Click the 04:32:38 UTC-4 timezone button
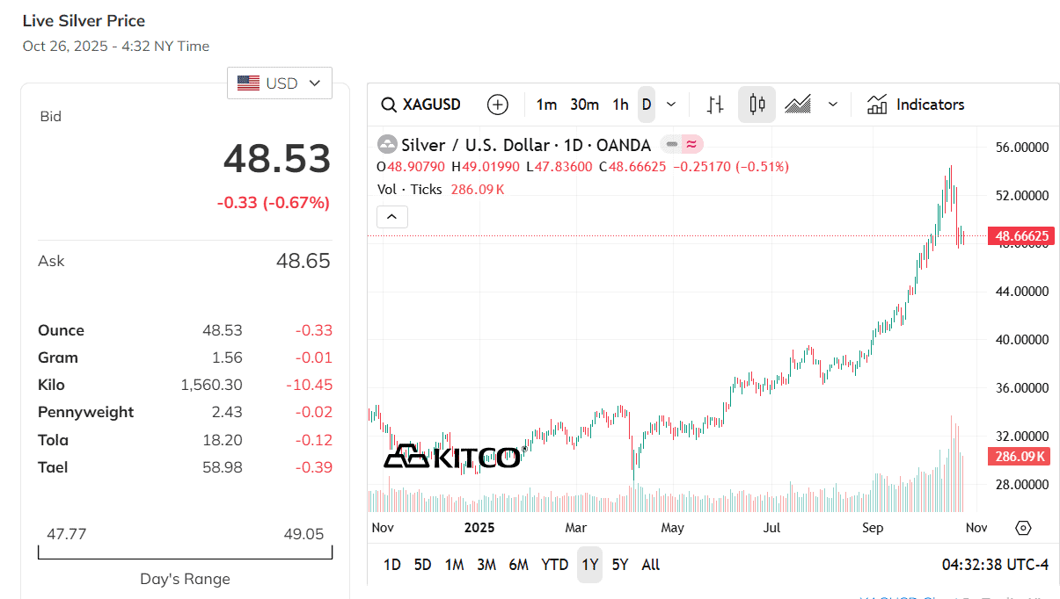Screen dimensions: 1060x599 pos(995,565)
